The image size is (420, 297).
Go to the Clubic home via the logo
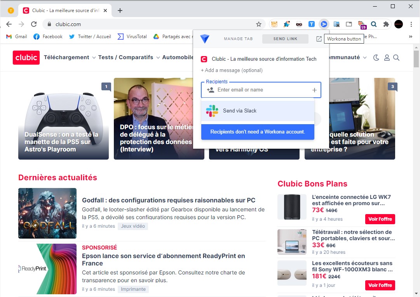26,57
